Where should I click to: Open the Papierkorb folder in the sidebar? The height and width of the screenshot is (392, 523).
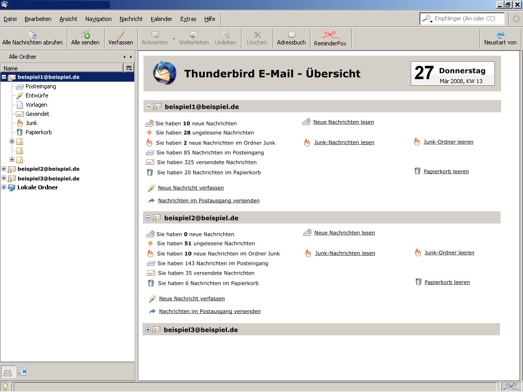tap(38, 132)
